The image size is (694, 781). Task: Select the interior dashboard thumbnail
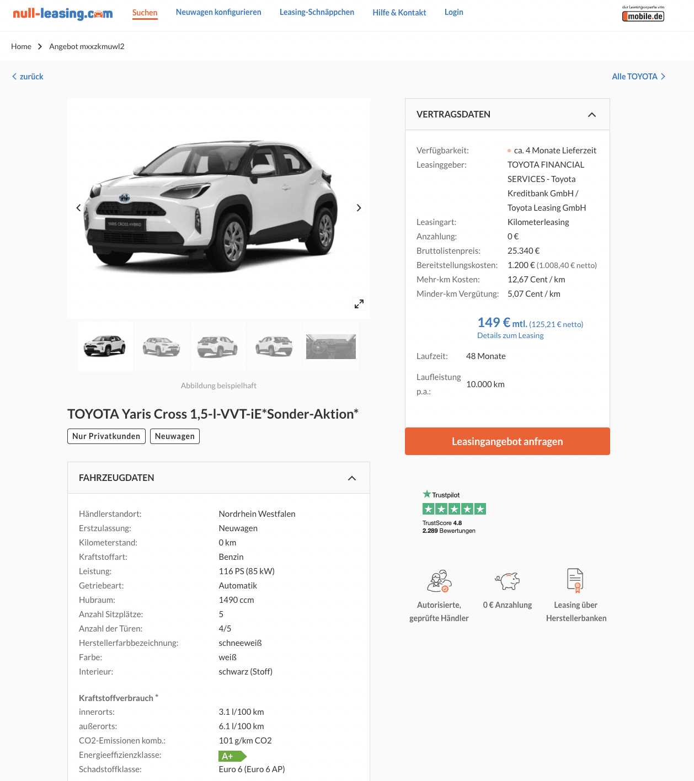[331, 346]
